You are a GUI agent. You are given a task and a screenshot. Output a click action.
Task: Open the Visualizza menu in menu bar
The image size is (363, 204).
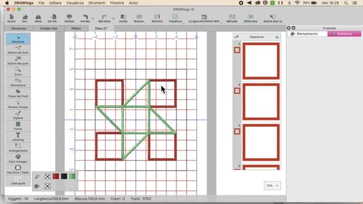tap(75, 3)
